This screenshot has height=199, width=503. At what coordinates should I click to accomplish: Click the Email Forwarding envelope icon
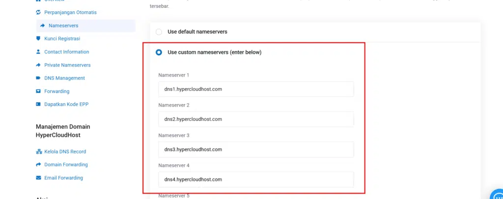point(38,177)
